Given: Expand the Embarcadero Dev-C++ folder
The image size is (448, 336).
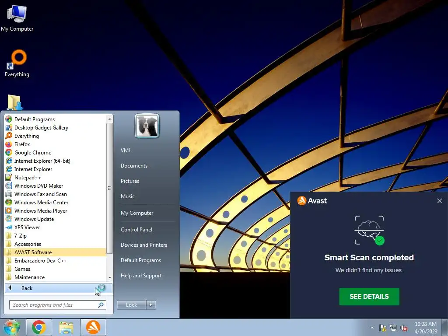Looking at the screenshot, I should click(x=56, y=261).
